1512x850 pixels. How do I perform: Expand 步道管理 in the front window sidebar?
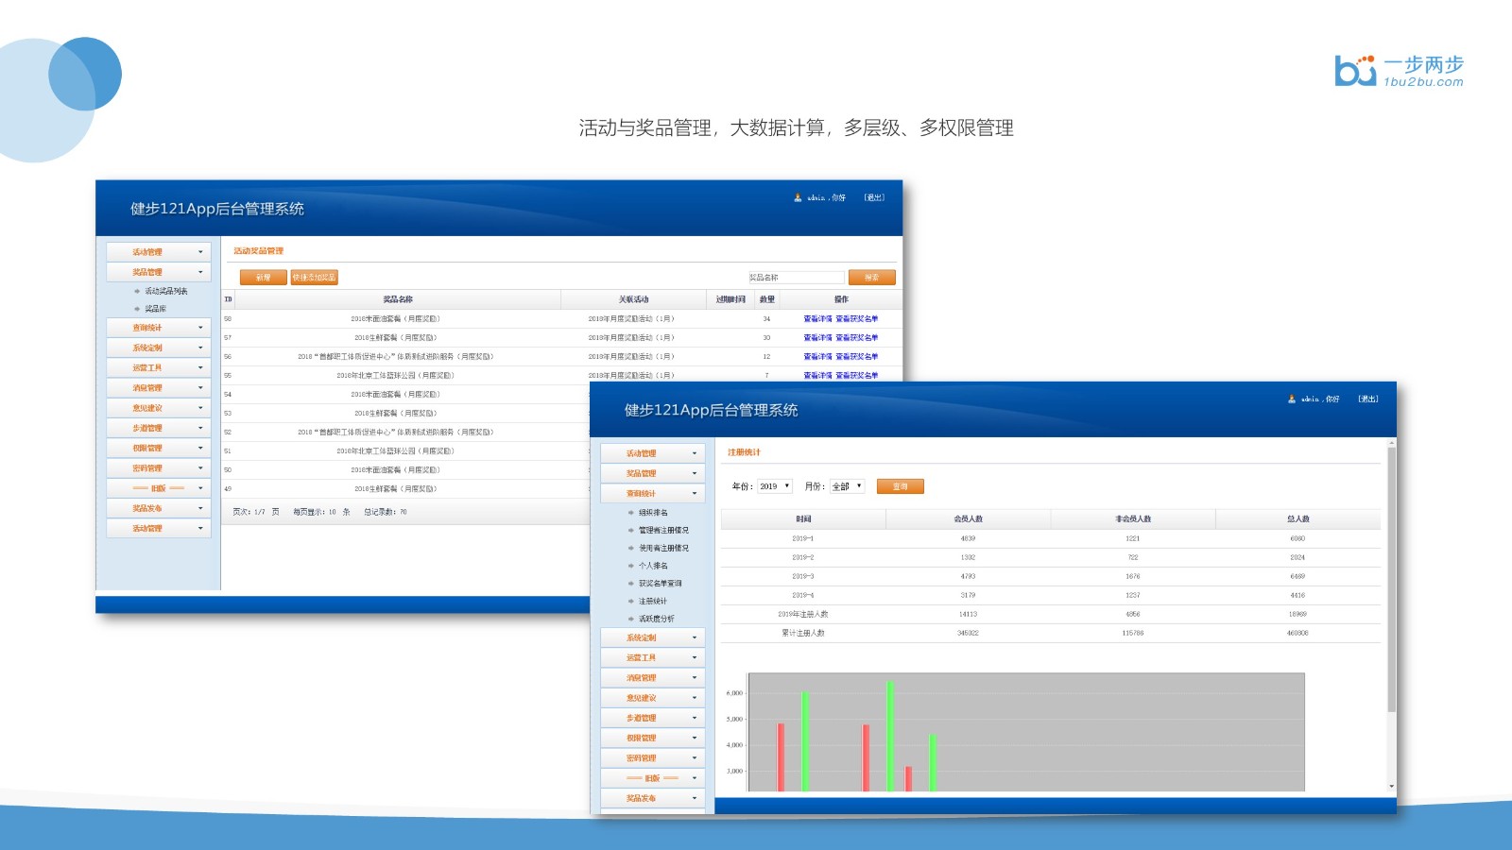coord(653,718)
